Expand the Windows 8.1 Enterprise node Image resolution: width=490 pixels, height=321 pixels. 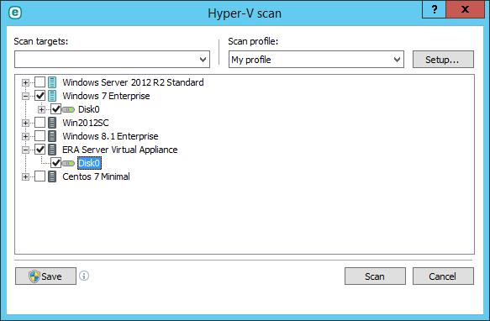coord(25,136)
